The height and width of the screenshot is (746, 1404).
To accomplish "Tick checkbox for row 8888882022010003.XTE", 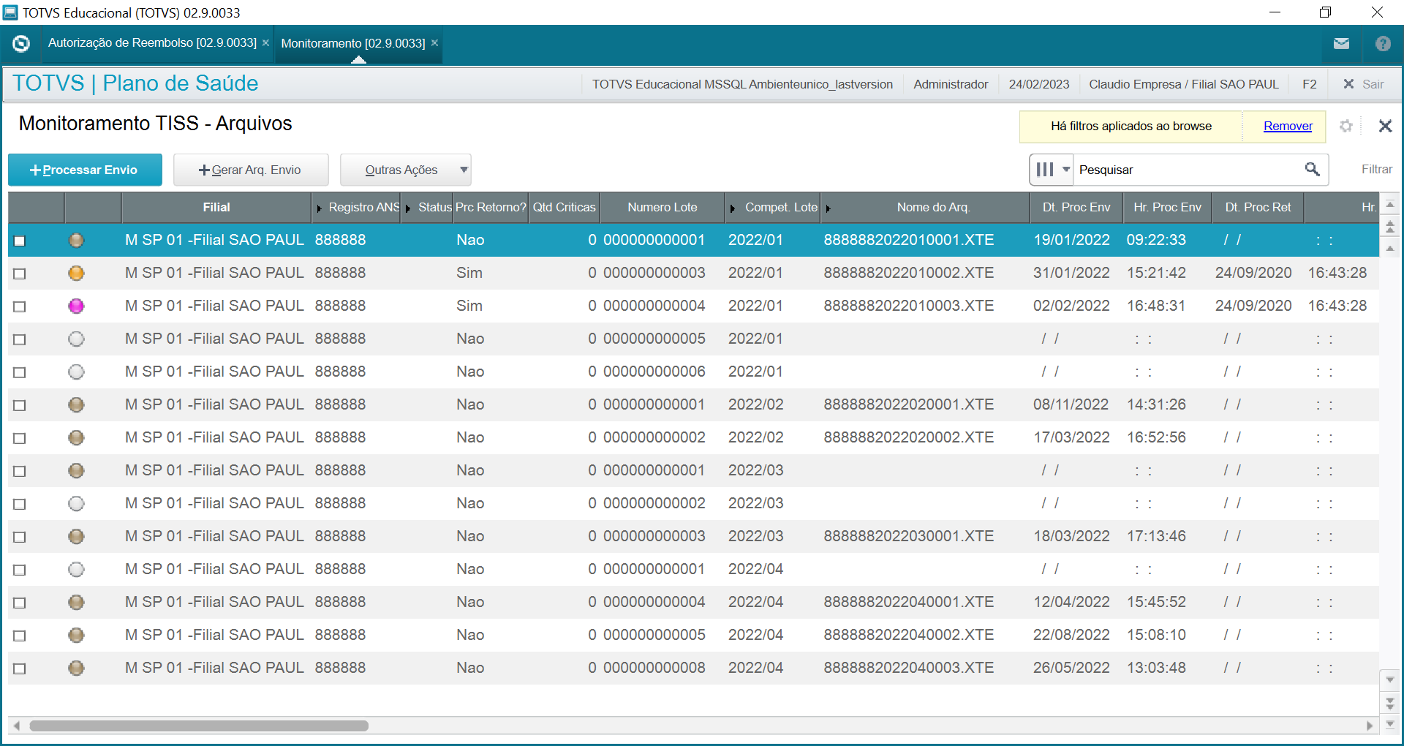I will pos(20,306).
